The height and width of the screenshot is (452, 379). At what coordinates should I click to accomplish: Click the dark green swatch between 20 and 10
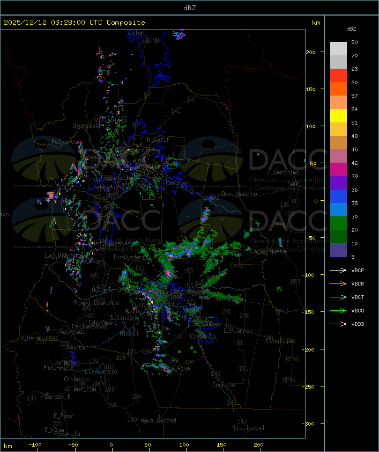(338, 236)
